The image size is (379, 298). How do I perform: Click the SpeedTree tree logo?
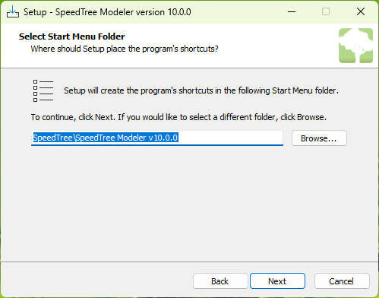click(x=355, y=46)
